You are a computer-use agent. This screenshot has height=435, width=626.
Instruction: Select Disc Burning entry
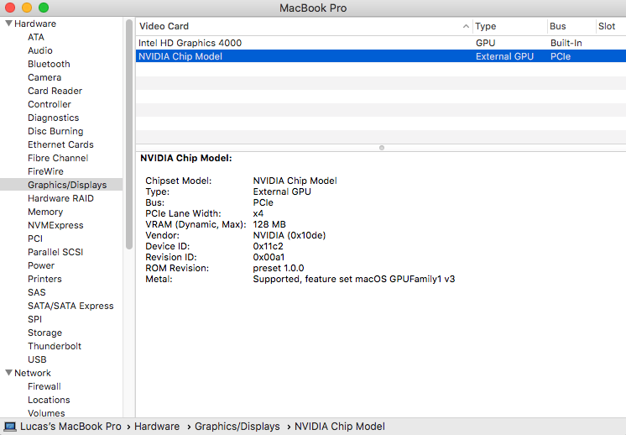55,131
